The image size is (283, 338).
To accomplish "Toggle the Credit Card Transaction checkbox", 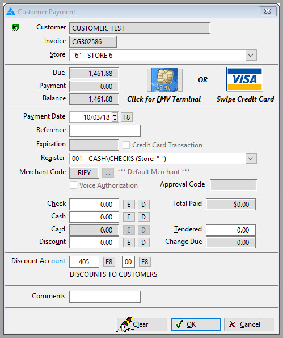I will click(126, 145).
